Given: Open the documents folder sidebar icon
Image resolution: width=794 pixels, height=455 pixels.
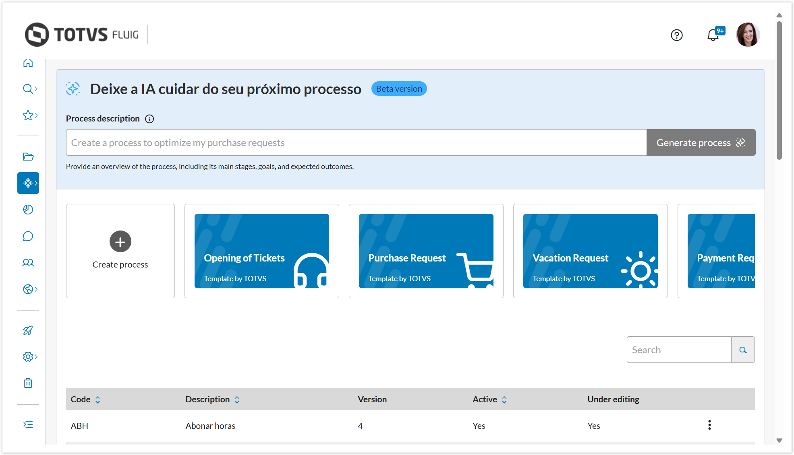Looking at the screenshot, I should 28,156.
